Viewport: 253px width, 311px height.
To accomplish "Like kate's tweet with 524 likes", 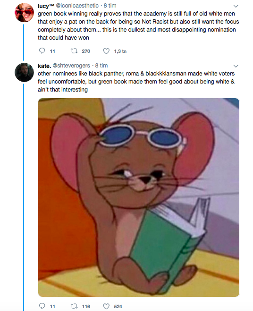I will click(106, 306).
